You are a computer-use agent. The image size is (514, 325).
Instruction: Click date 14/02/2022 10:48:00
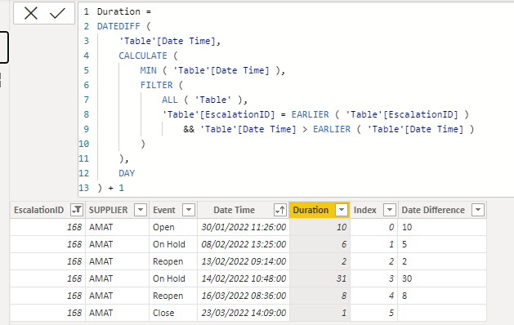coord(244,278)
